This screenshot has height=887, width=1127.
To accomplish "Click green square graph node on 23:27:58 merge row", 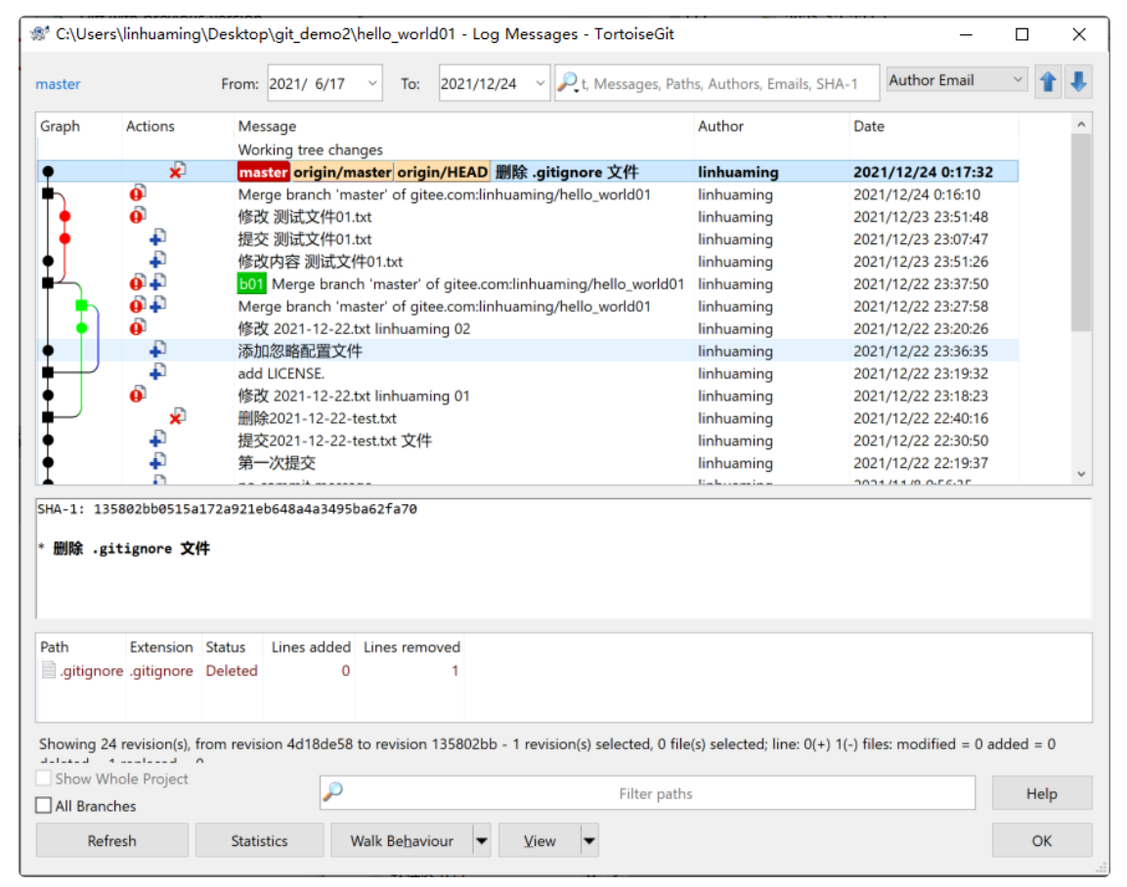I will coord(81,306).
